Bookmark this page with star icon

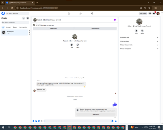click(149, 8)
